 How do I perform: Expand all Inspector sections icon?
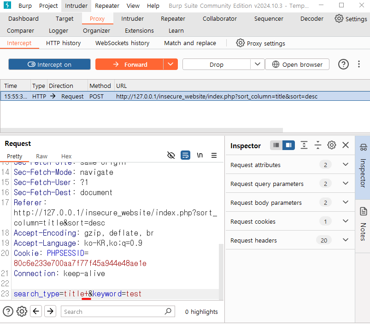tap(304, 145)
